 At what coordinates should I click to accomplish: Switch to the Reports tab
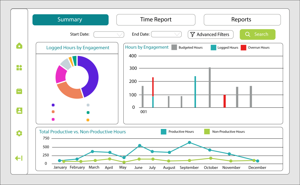(242, 20)
